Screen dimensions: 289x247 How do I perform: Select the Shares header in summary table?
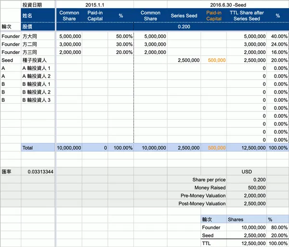[247, 220]
